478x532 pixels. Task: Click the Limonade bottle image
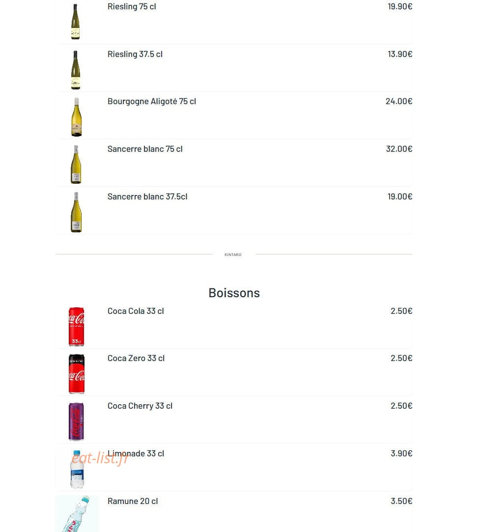(x=77, y=469)
